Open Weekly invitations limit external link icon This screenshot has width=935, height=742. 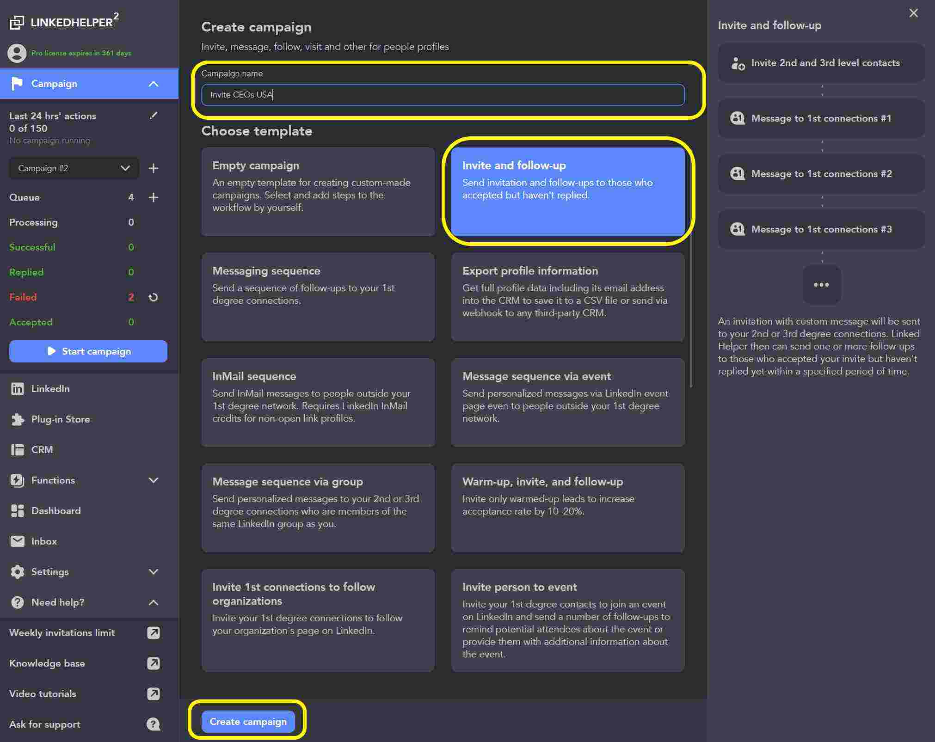154,633
